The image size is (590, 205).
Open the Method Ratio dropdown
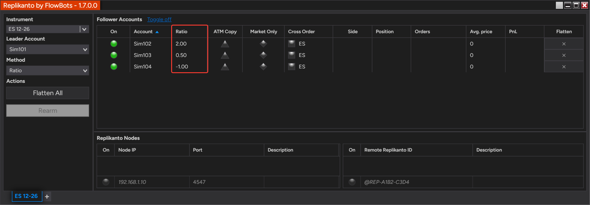48,70
